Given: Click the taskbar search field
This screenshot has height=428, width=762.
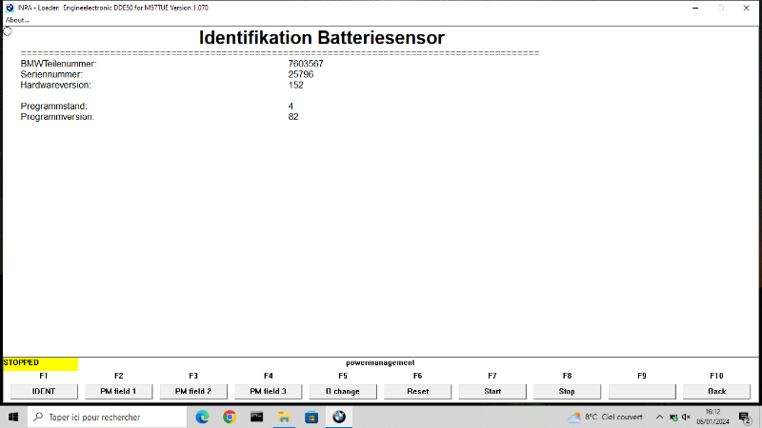Looking at the screenshot, I should tap(107, 417).
